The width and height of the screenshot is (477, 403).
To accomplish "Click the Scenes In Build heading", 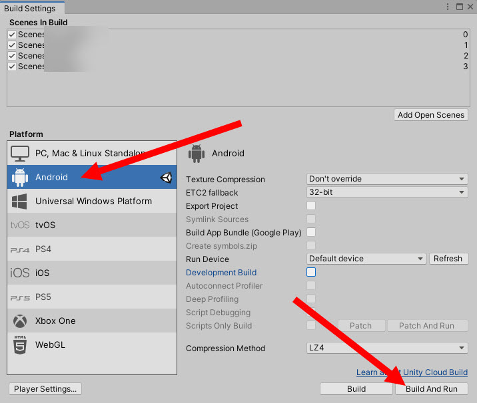I will pyautogui.click(x=39, y=23).
